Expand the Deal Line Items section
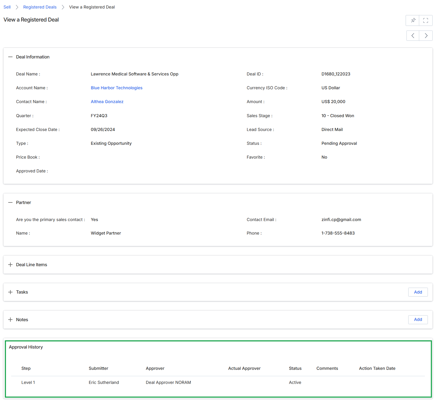This screenshot has height=407, width=436. click(x=10, y=265)
